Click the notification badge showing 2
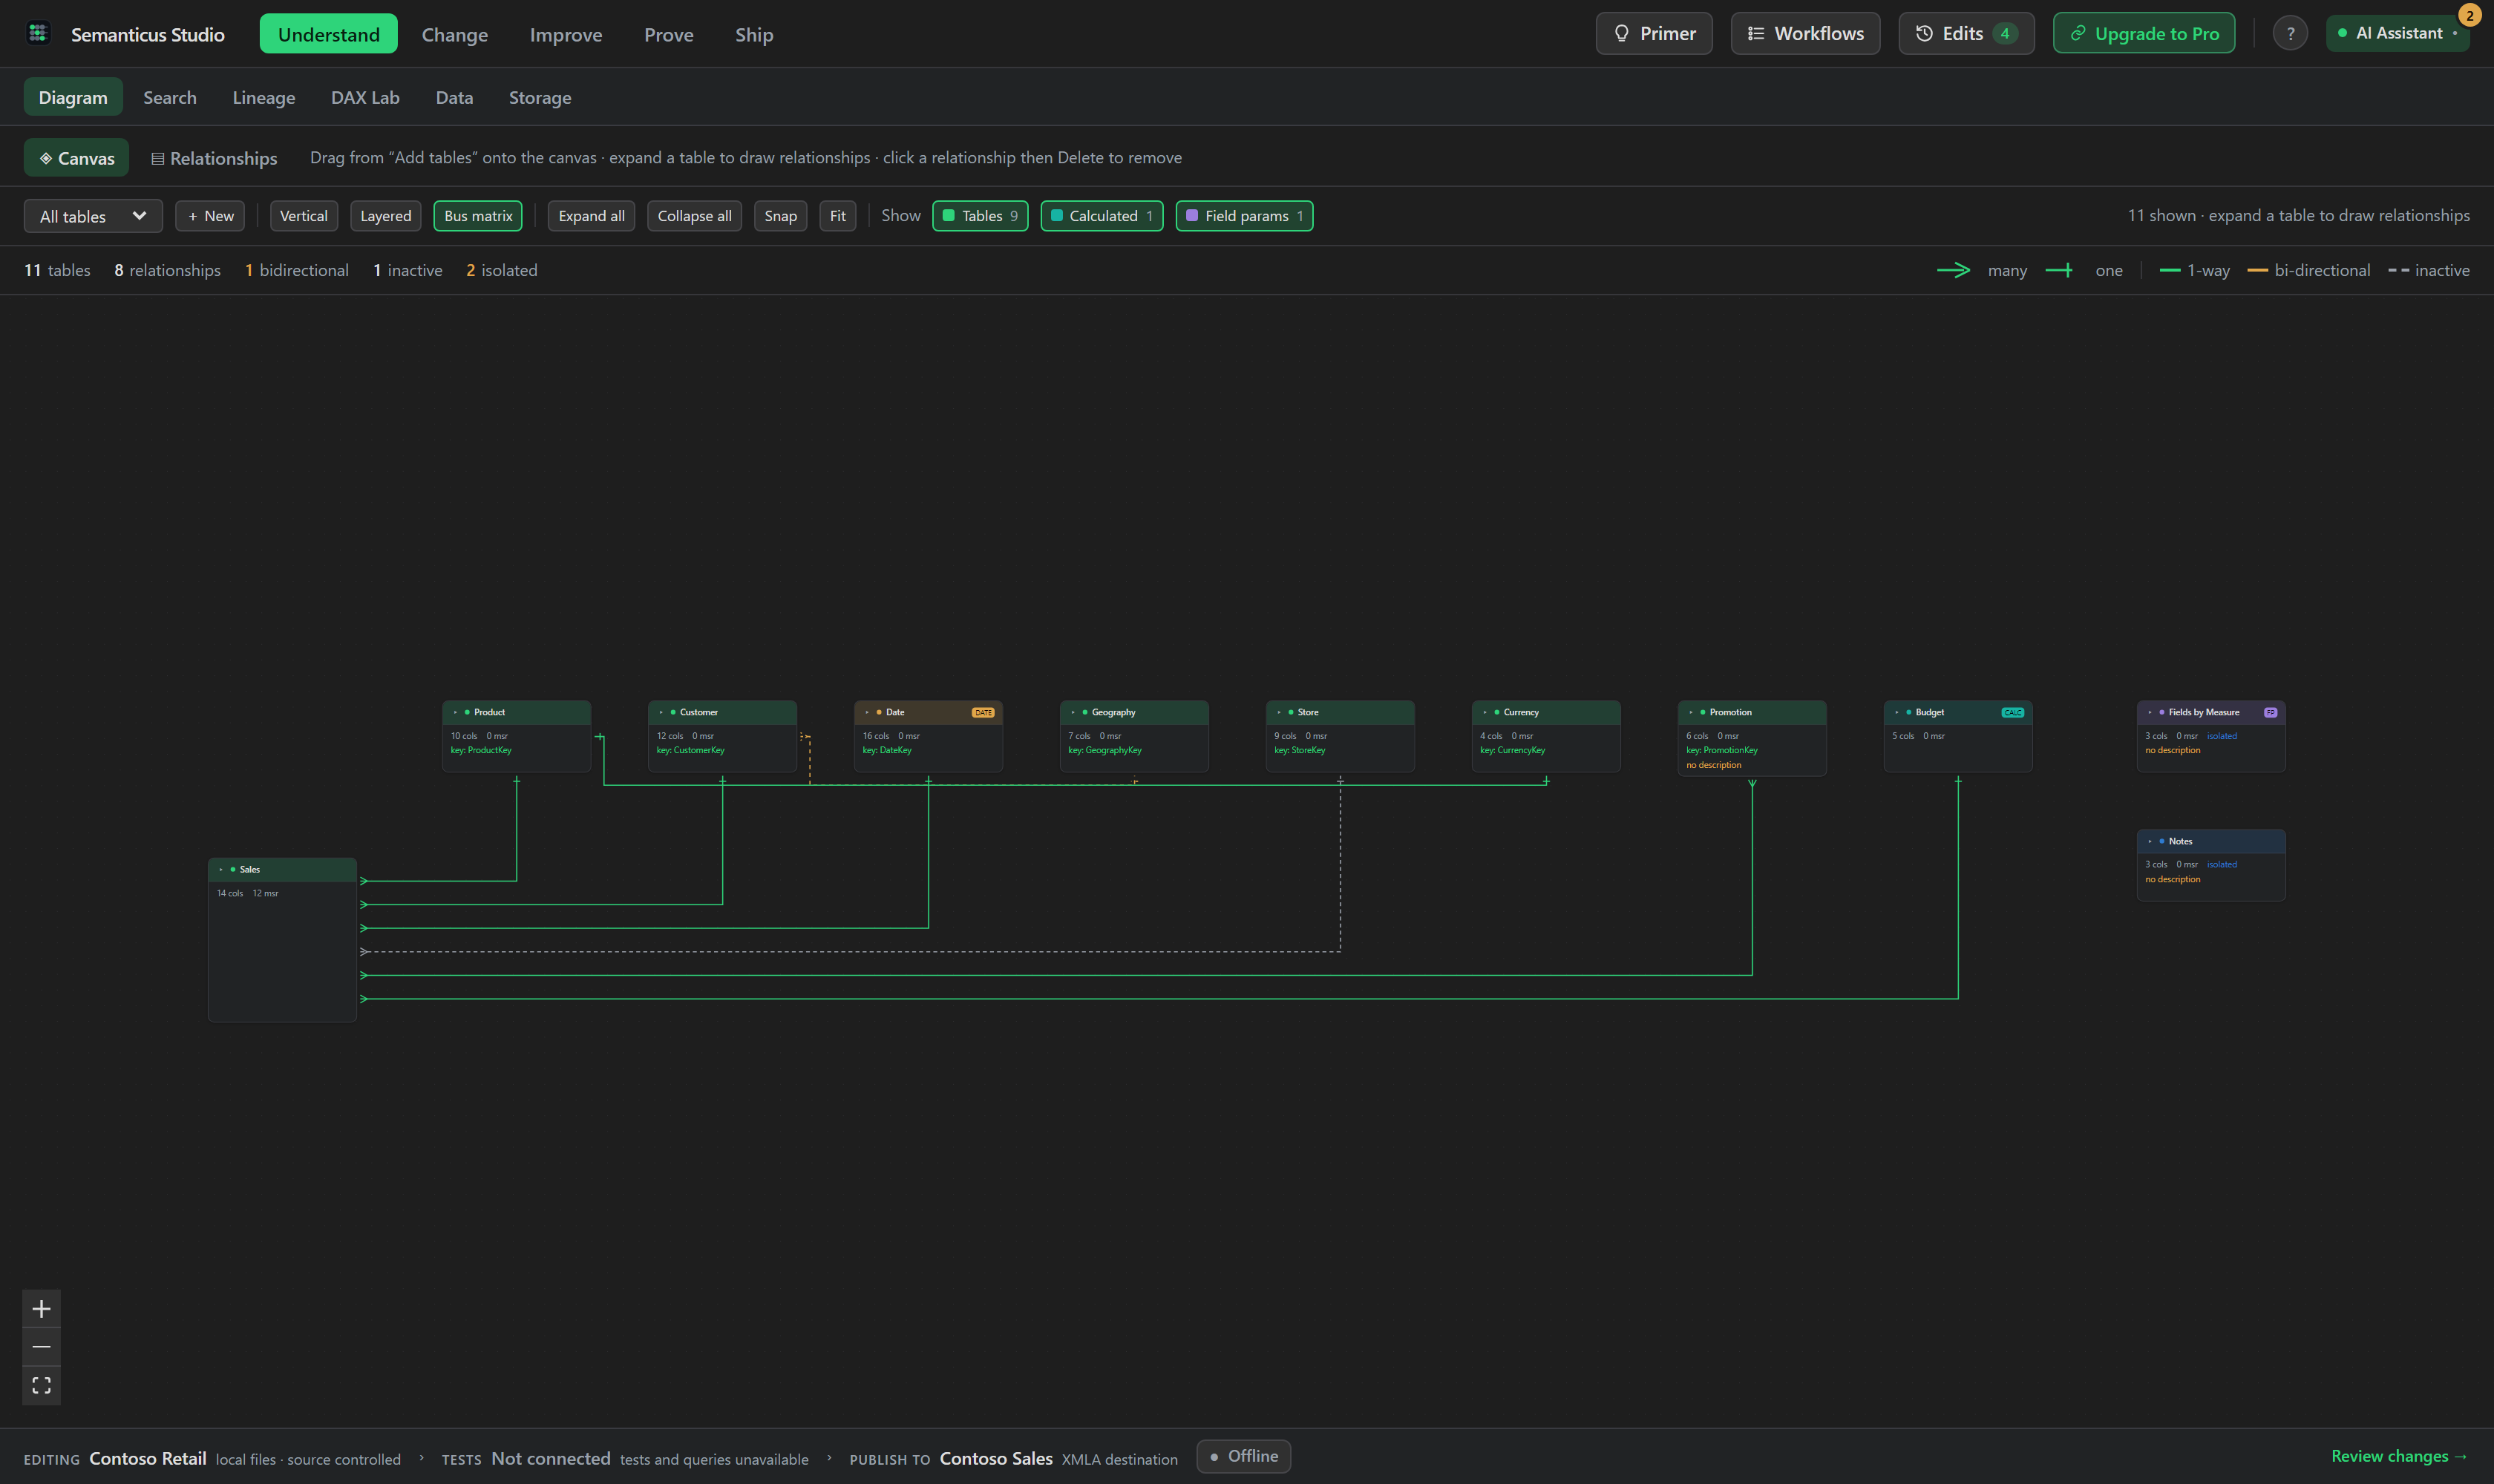The width and height of the screenshot is (2494, 1484). 2469,16
